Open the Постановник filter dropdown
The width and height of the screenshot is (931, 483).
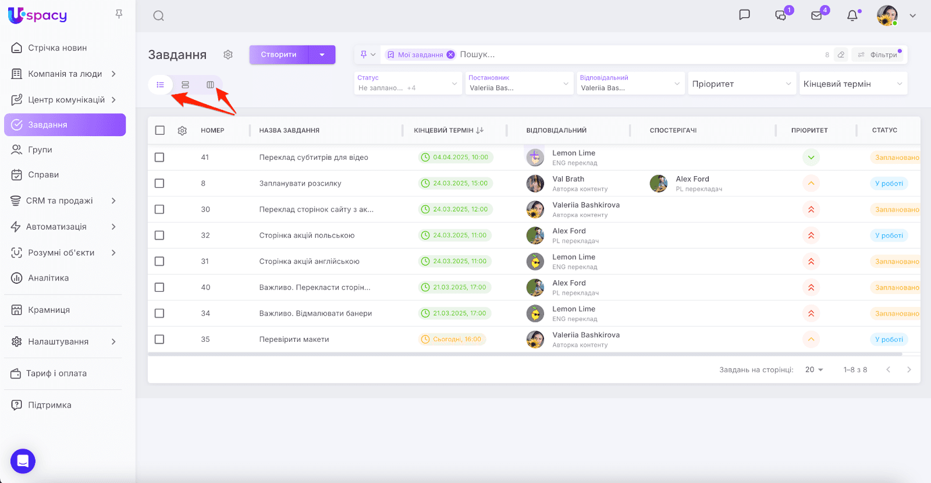point(520,83)
